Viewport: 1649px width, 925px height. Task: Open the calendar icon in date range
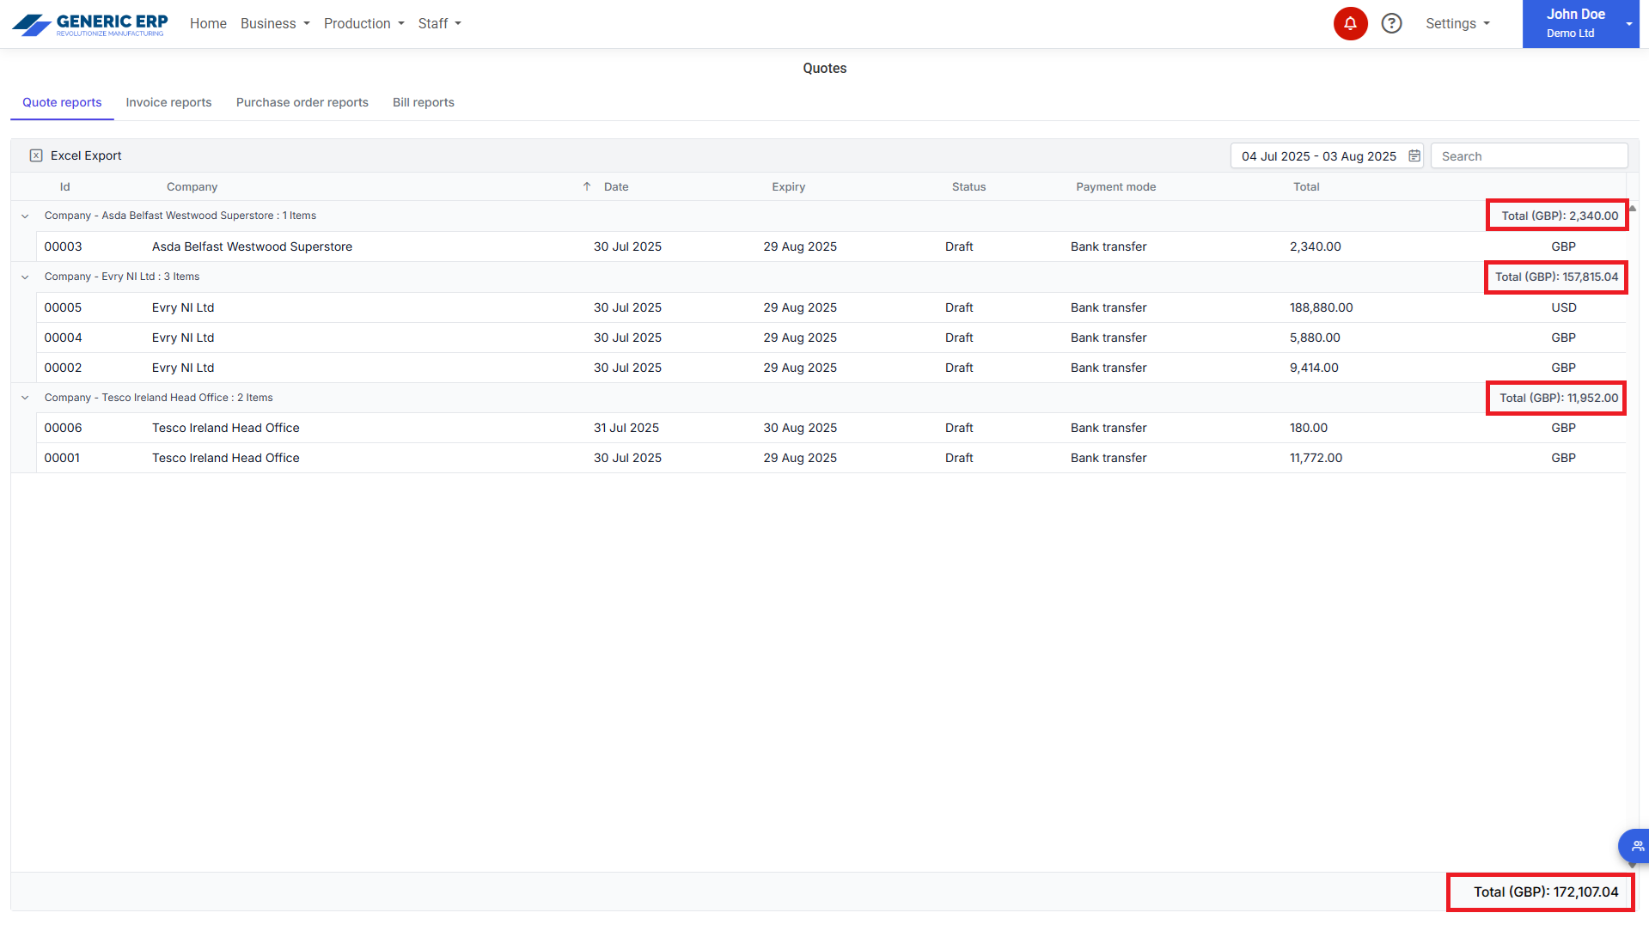click(x=1414, y=156)
